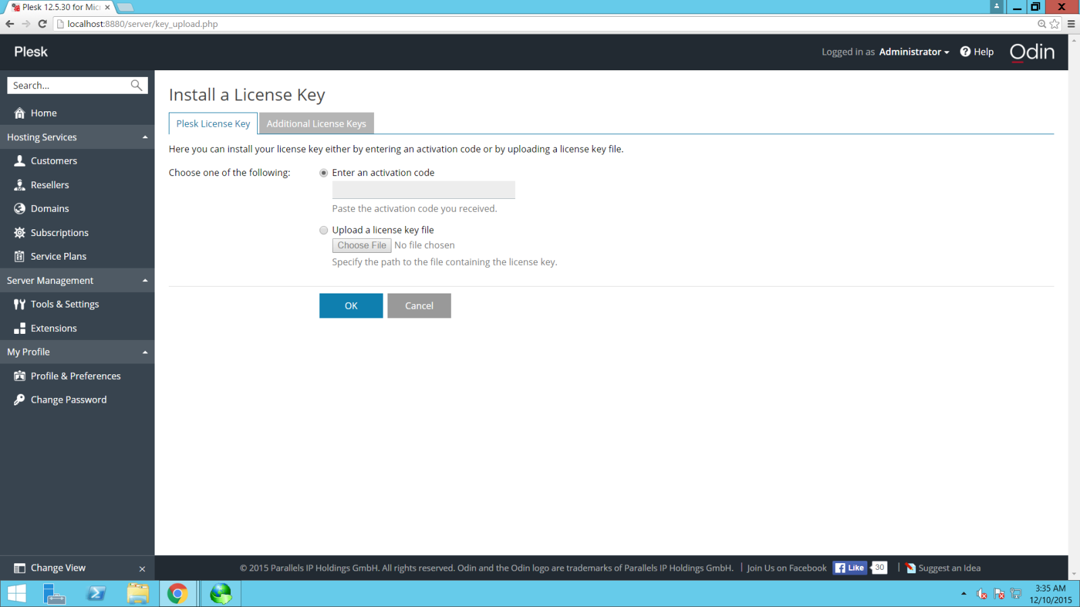
Task: Open a new browser tab
Action: tap(126, 7)
